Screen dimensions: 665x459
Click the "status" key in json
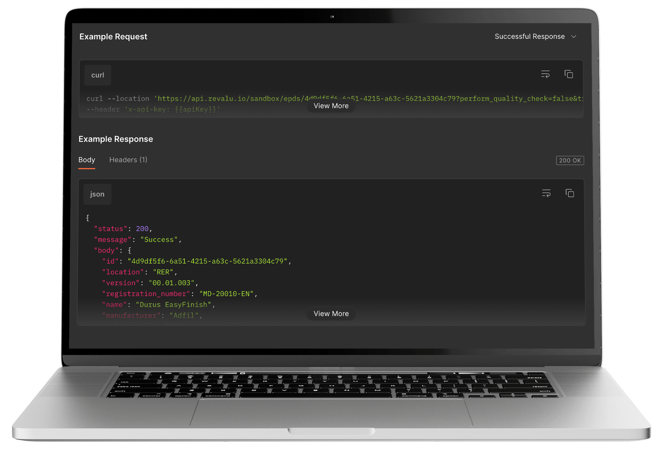[110, 229]
